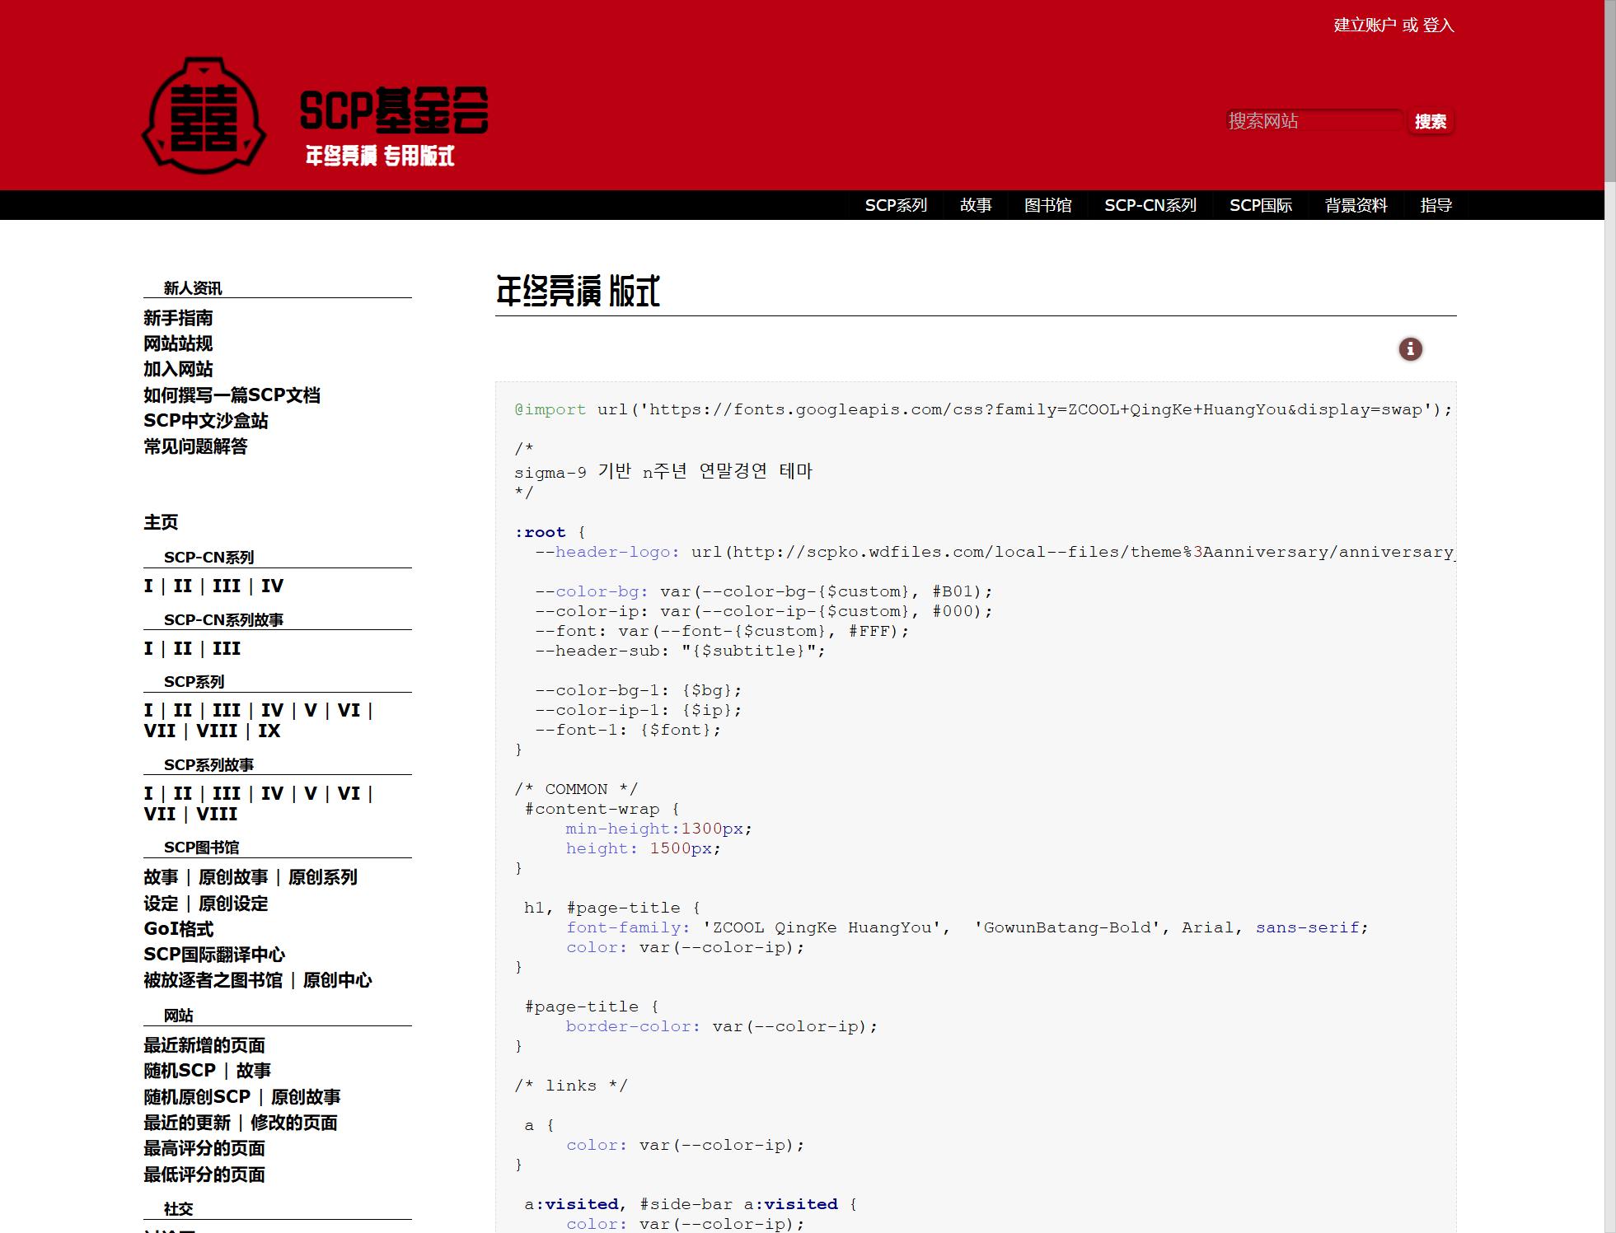This screenshot has height=1233, width=1616.
Task: Open the 故事 top menu
Action: point(975,205)
